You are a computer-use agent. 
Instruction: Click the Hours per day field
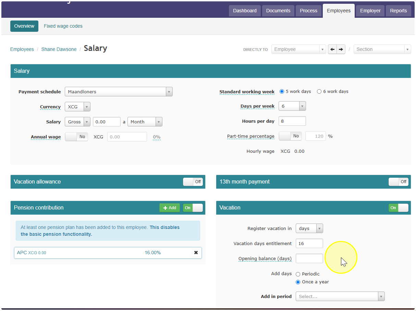(x=292, y=121)
